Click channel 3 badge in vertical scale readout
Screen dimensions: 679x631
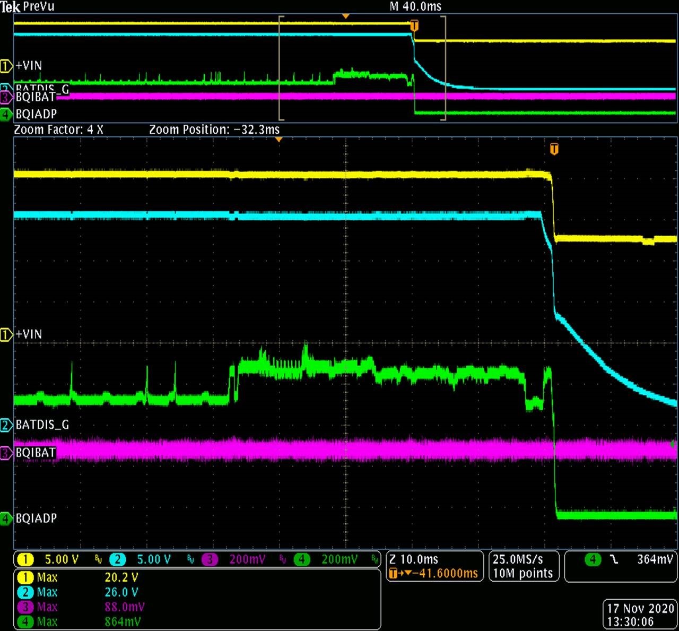[210, 559]
